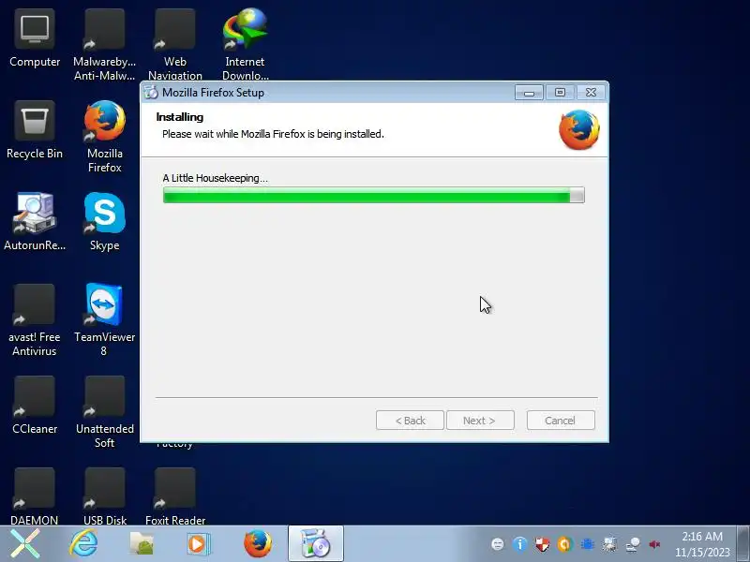Select the Mozilla Firefox desktop shortcut
The image size is (750, 562).
coord(104,137)
